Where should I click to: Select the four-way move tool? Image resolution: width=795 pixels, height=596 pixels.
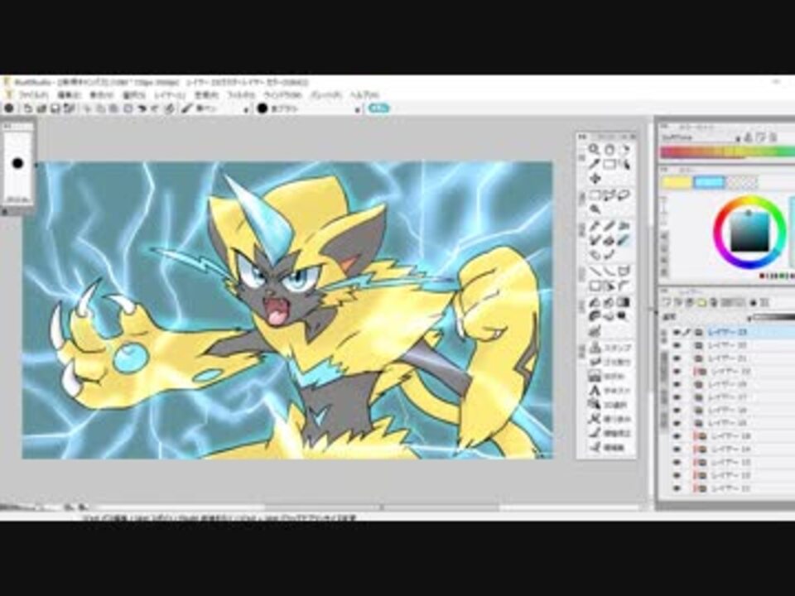coord(595,179)
